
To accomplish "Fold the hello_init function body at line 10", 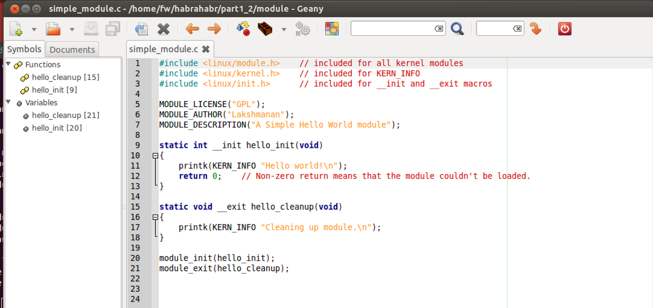I will pos(155,156).
